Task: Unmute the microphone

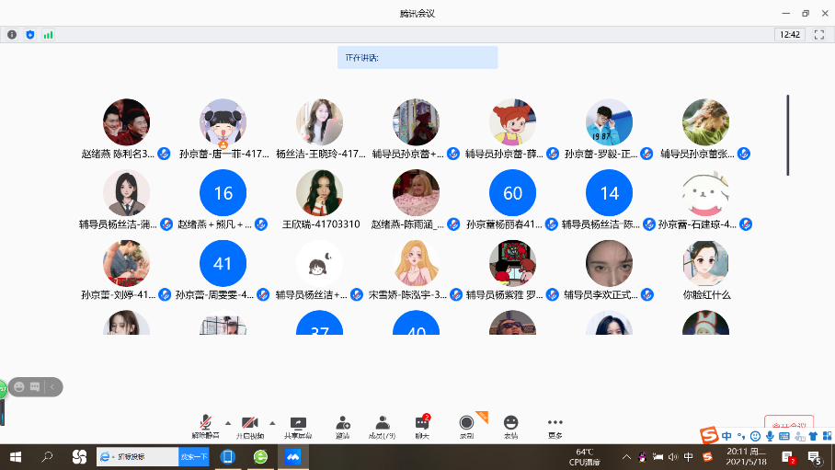Action: [x=205, y=426]
